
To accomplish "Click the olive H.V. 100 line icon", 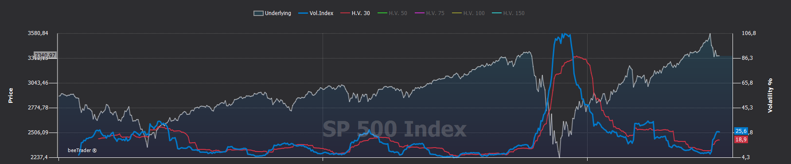I will click(457, 13).
